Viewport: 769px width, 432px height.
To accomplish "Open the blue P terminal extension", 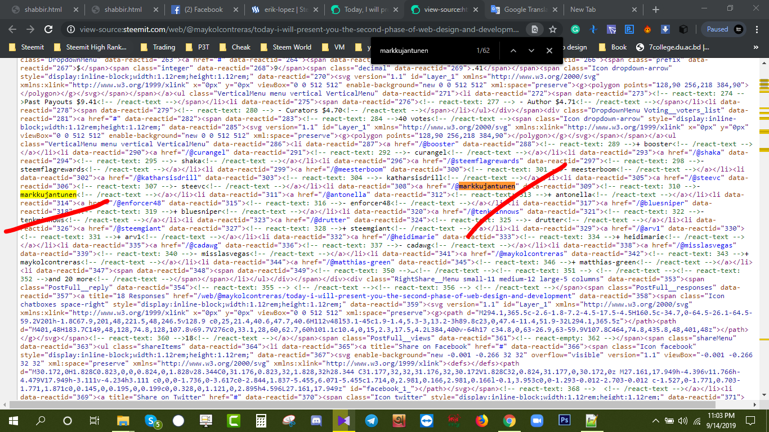I will (629, 29).
